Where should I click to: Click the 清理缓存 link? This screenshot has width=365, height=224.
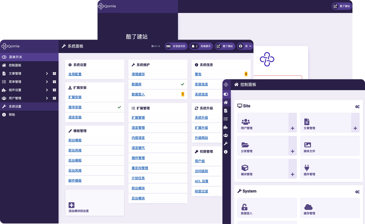pyautogui.click(x=138, y=74)
